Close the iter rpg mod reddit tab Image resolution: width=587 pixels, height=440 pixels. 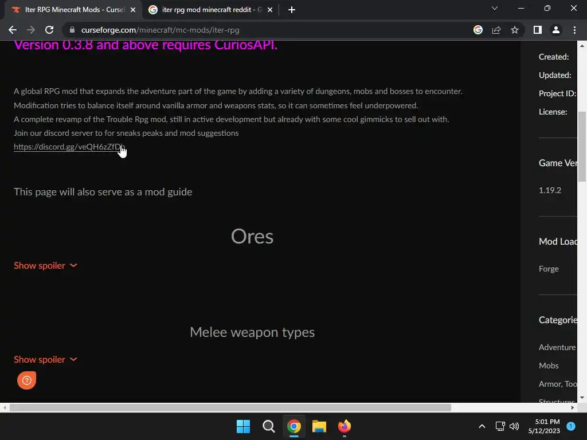point(270,10)
